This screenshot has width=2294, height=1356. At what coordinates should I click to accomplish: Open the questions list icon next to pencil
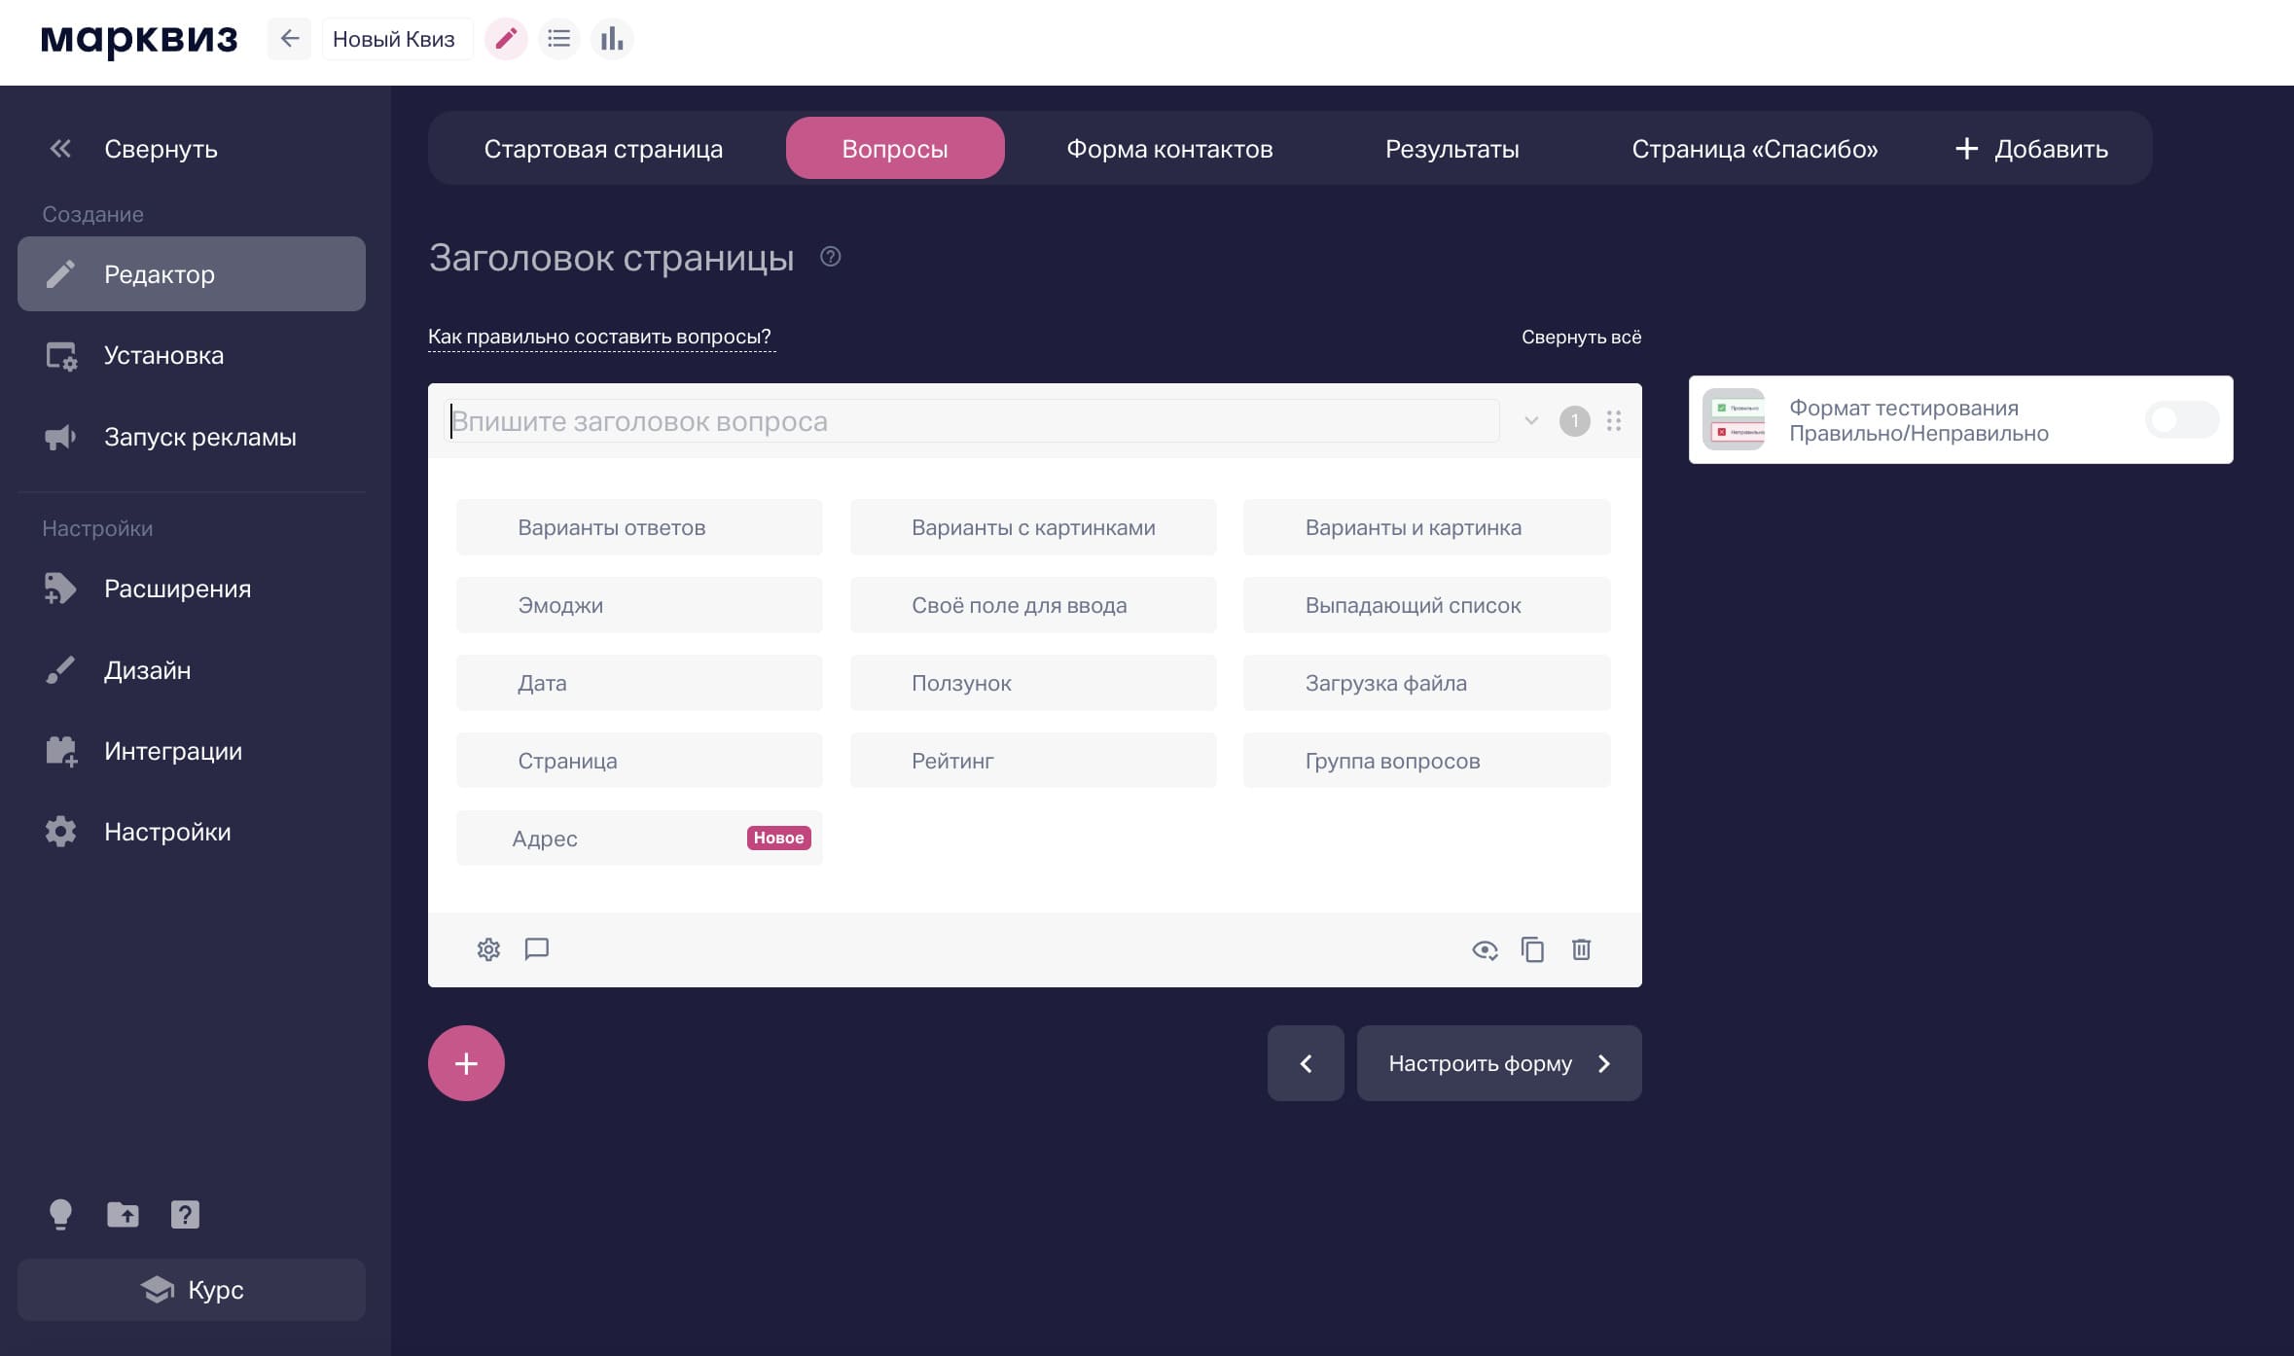[558, 39]
